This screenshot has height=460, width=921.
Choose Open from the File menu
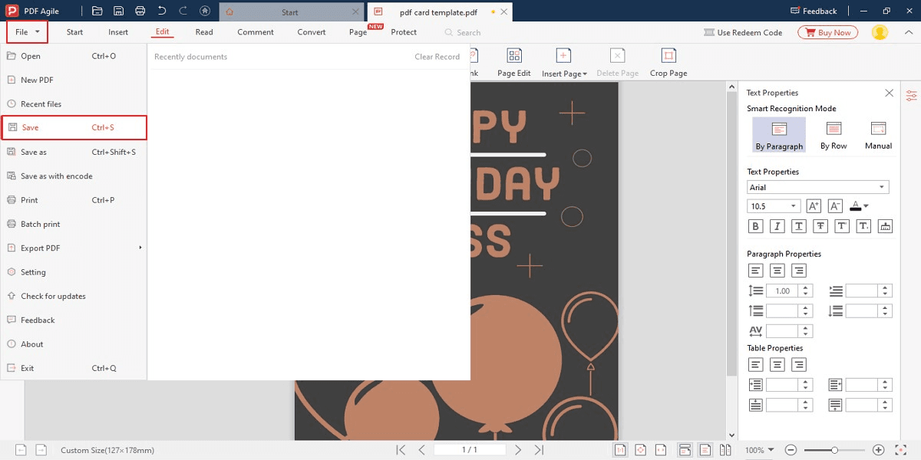[74, 56]
